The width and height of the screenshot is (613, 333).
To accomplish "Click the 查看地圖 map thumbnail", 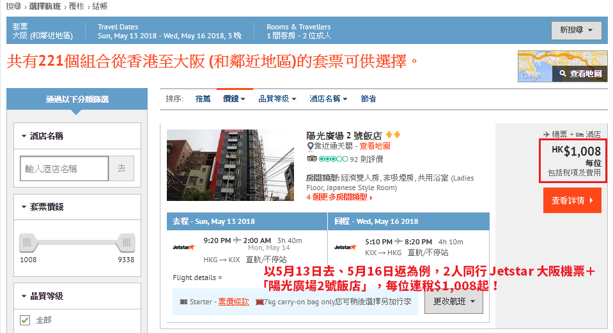I will point(563,66).
